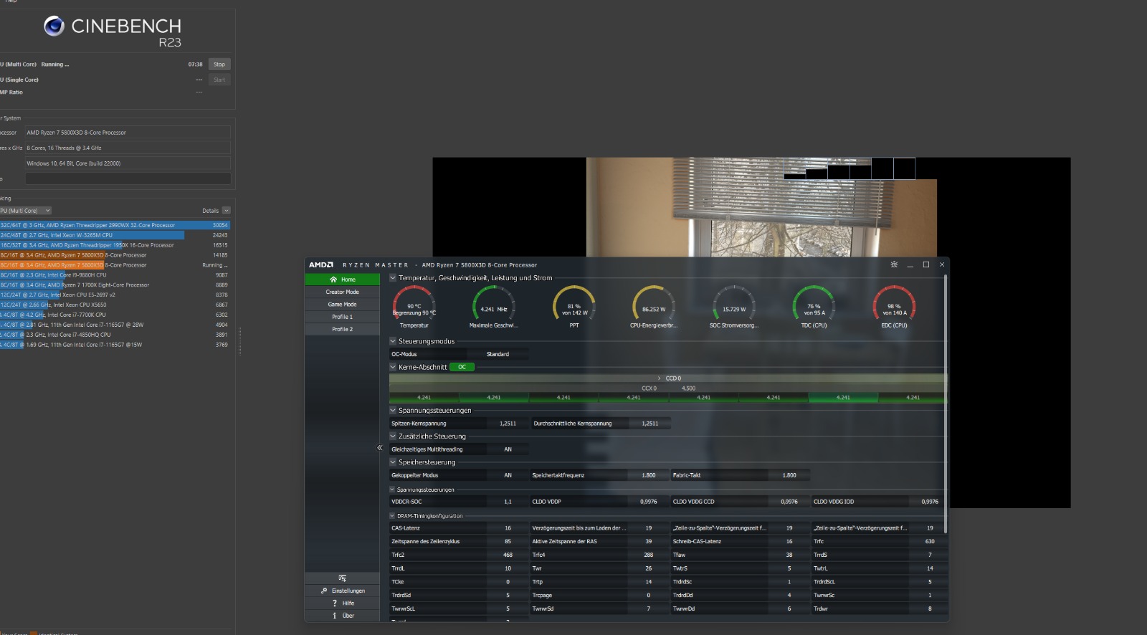Click the Gleichzeitiges Multithreading AN value
The width and height of the screenshot is (1147, 635).
508,449
